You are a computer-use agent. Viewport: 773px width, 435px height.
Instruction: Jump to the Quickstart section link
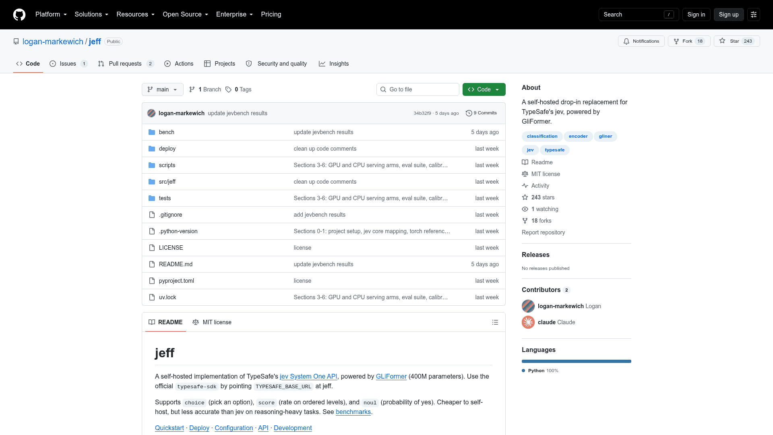[169, 428]
